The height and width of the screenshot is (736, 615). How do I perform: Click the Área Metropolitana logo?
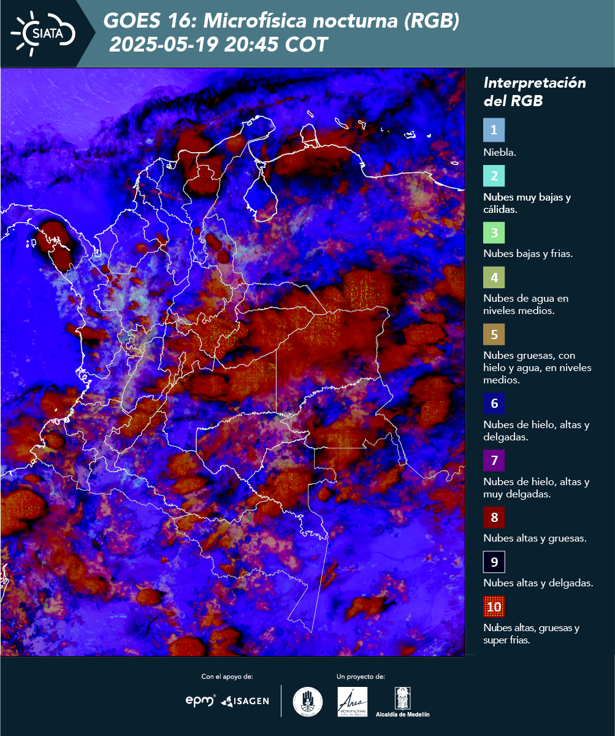tap(353, 701)
